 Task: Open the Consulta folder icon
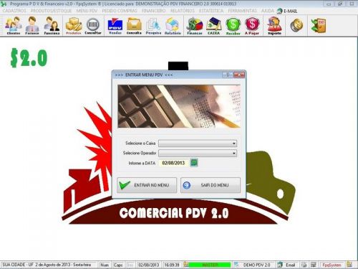click(134, 26)
